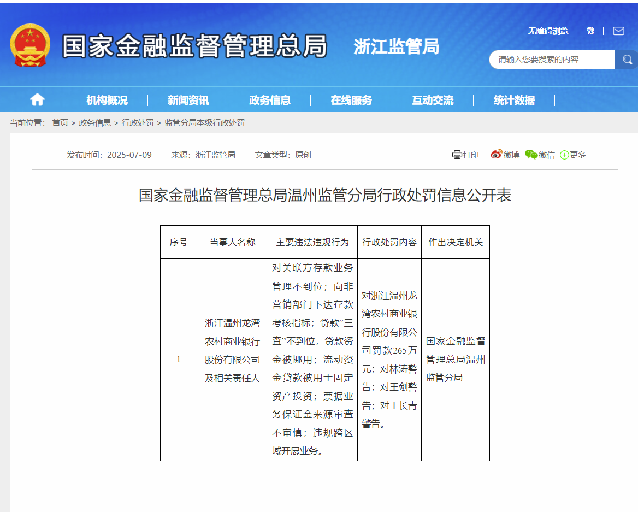Open 政务信息 menu
The image size is (638, 512).
tap(270, 100)
